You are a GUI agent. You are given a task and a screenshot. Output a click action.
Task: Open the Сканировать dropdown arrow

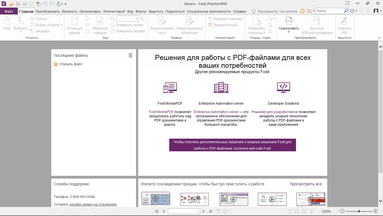289,32
